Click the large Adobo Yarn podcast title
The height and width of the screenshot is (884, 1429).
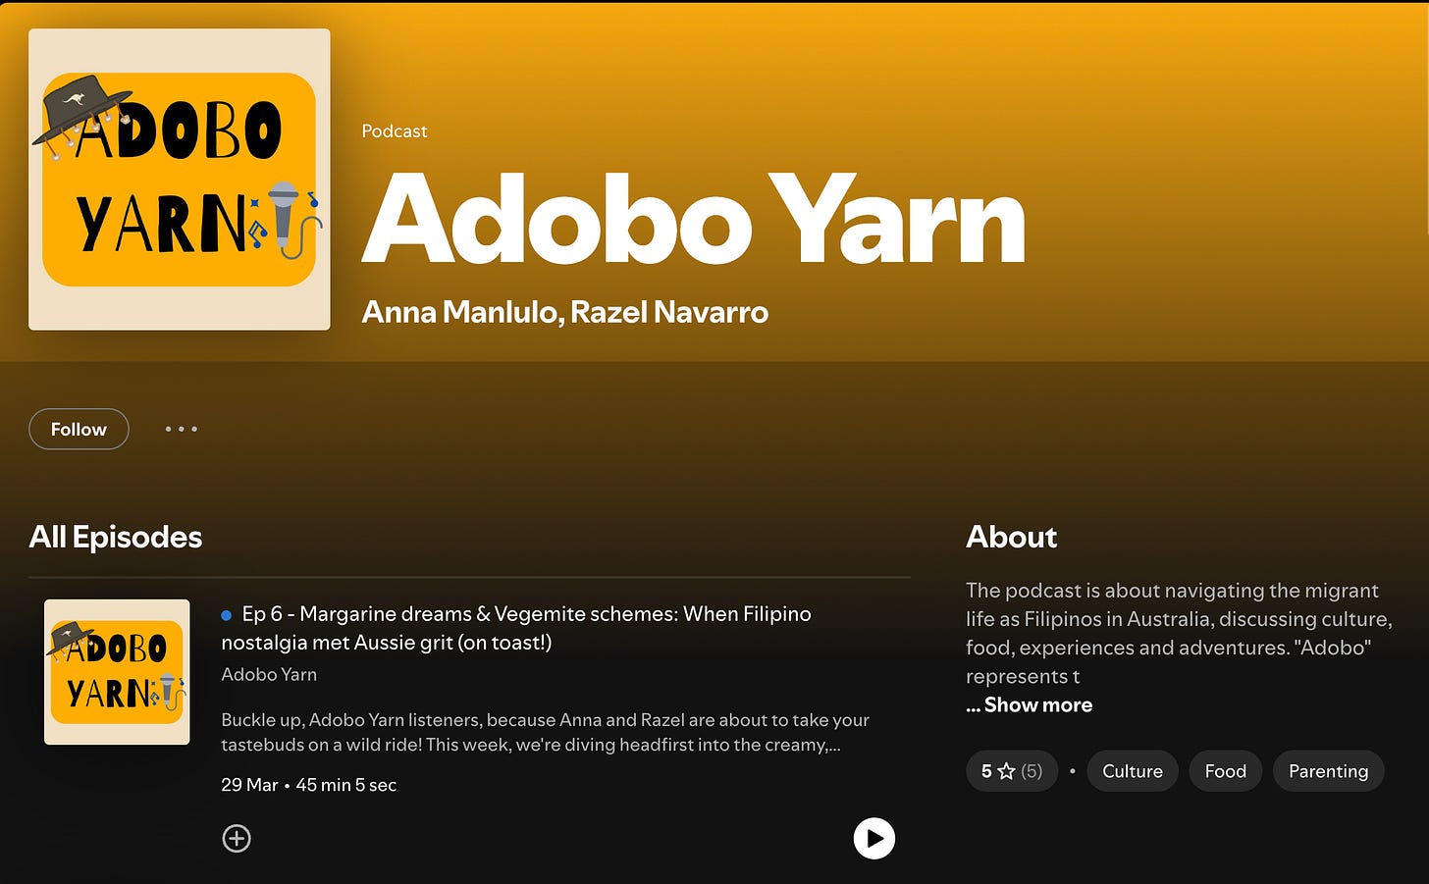coord(694,220)
